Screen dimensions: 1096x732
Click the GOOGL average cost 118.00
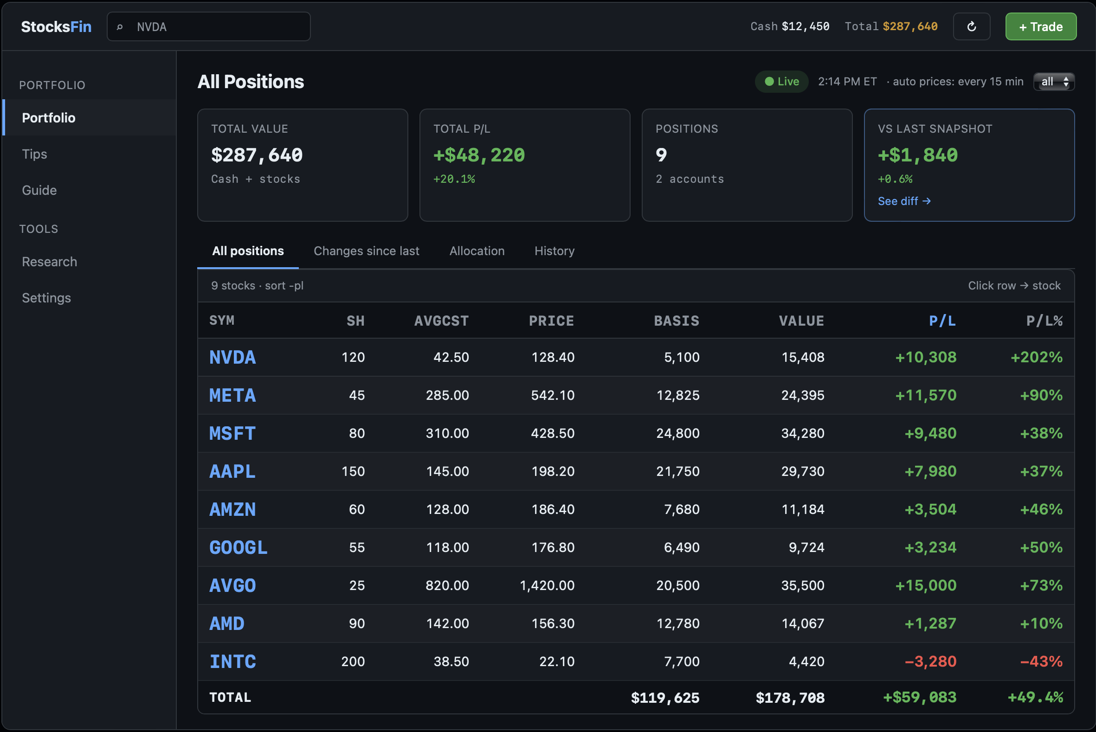447,547
